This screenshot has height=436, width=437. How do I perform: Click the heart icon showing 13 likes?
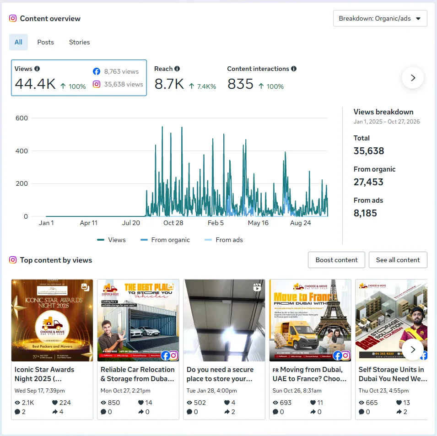click(x=399, y=403)
